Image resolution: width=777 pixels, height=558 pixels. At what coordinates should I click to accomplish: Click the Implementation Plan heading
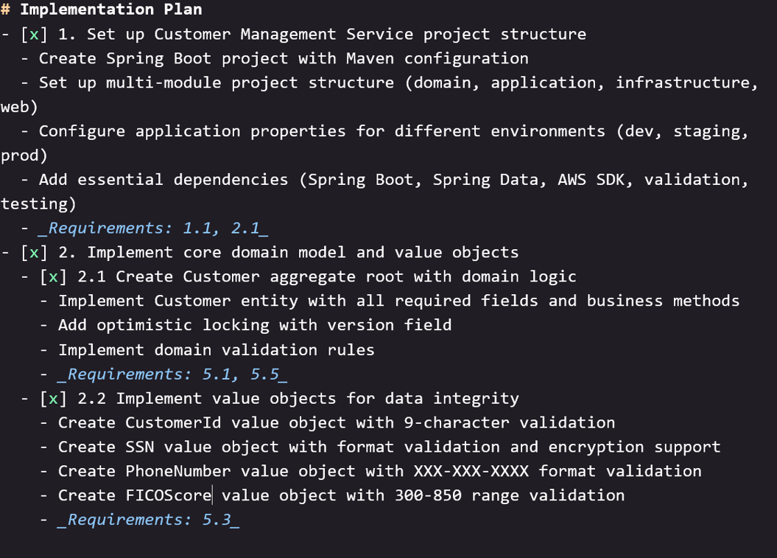(x=111, y=10)
